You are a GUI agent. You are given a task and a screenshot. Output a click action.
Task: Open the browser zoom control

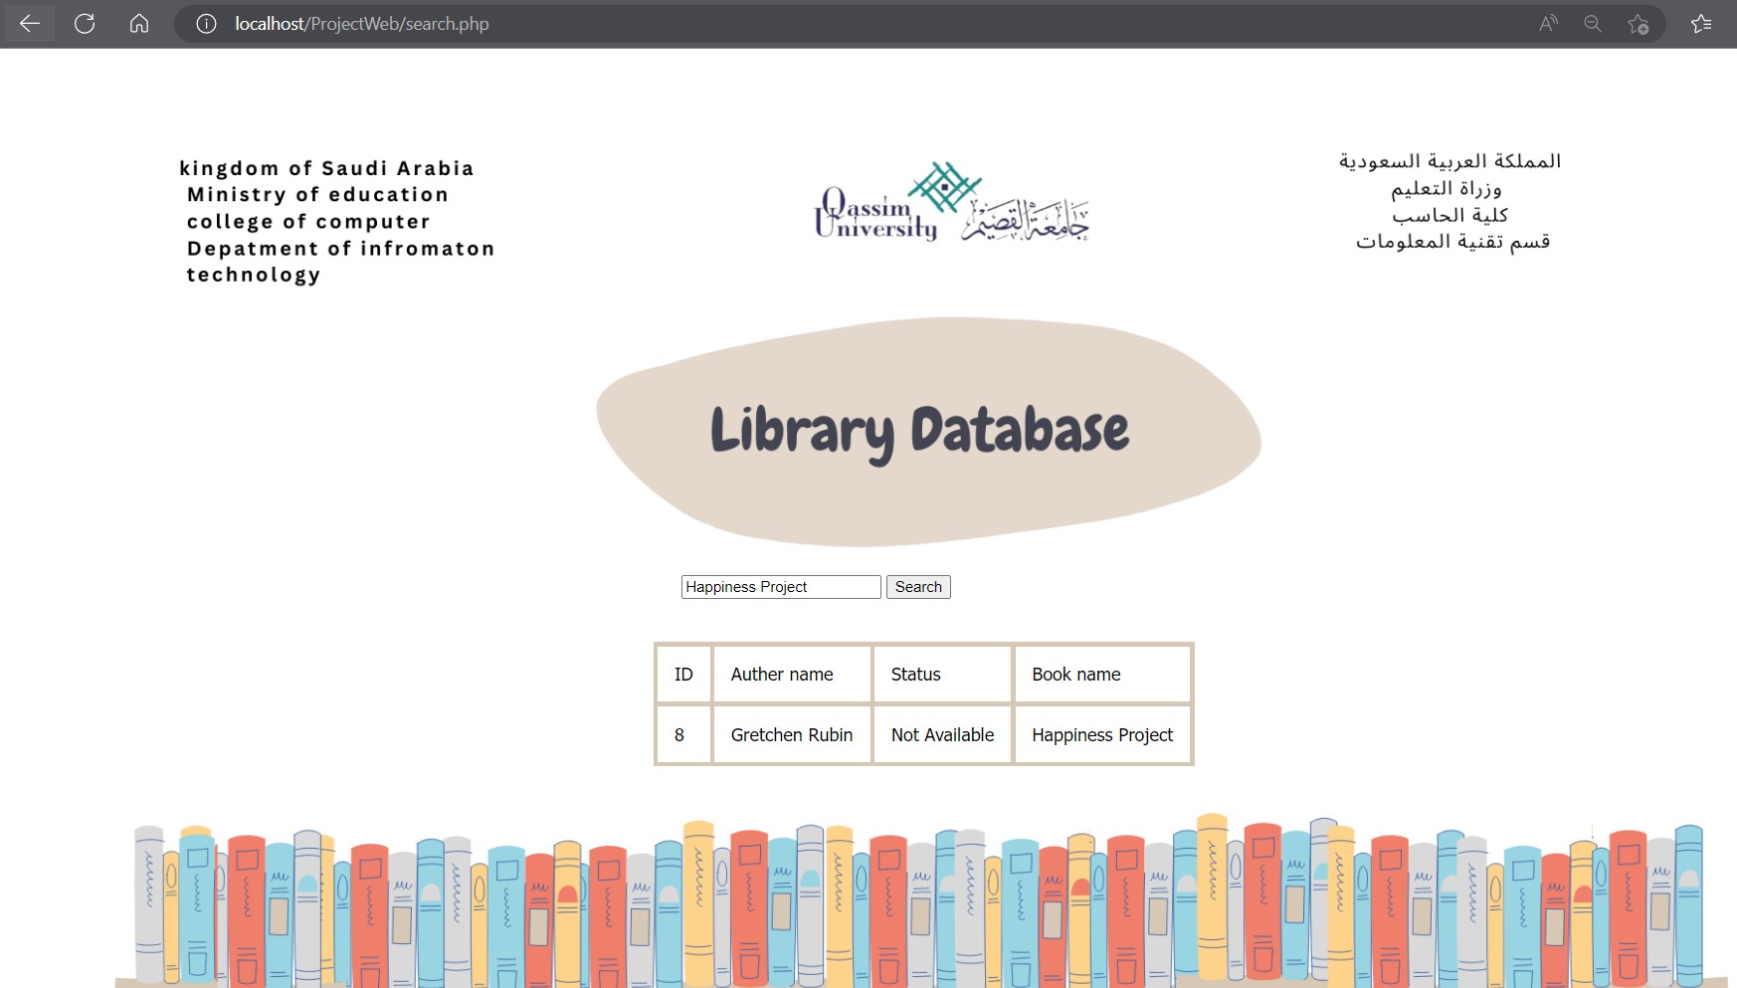(x=1593, y=23)
